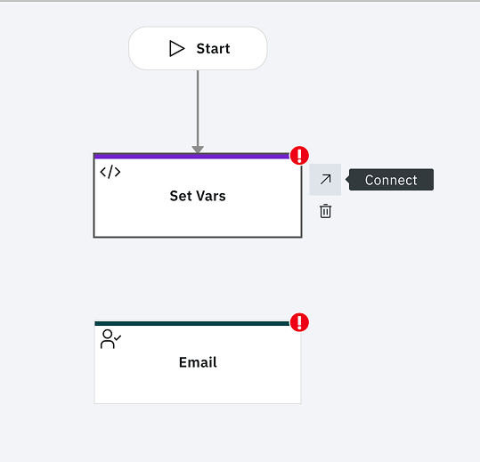Click the Connect arrow icon beside Set Vars
Viewport: 480px width, 462px height.
(325, 179)
